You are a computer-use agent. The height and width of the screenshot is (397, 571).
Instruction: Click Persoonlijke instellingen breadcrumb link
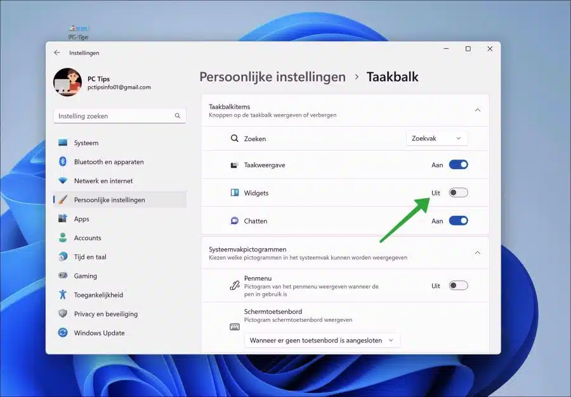click(272, 77)
